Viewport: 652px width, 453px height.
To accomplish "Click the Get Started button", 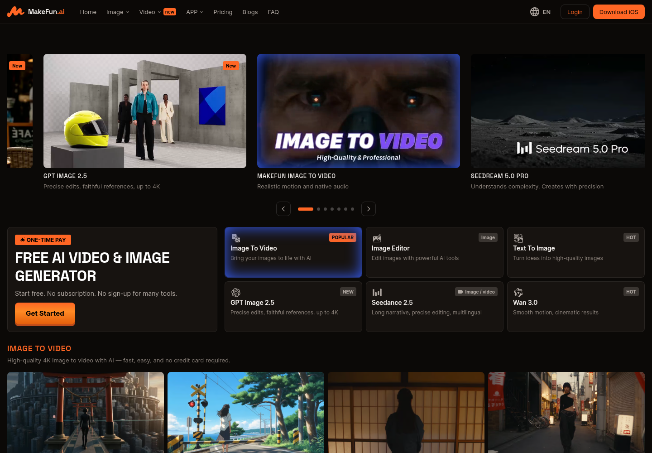I will (45, 314).
